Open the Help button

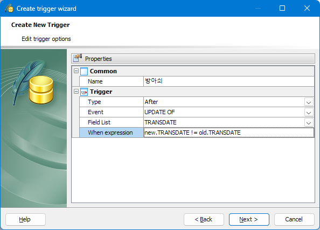point(25,219)
